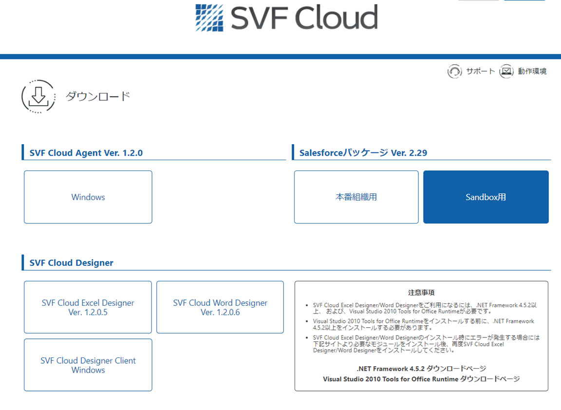Viewport: 561px width, 410px height.
Task: Click the Salesforceパッケージ Ver. 2.29 heading
Action: click(x=363, y=153)
